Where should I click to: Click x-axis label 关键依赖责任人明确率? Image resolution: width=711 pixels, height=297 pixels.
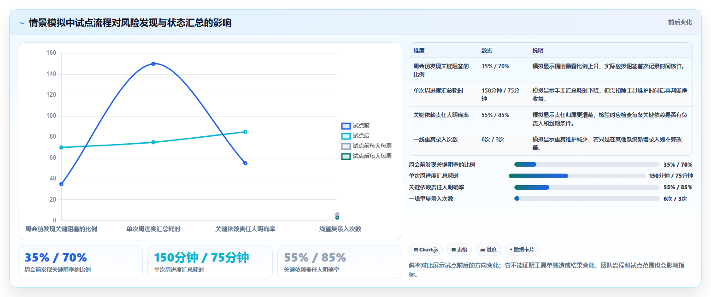[x=245, y=229]
